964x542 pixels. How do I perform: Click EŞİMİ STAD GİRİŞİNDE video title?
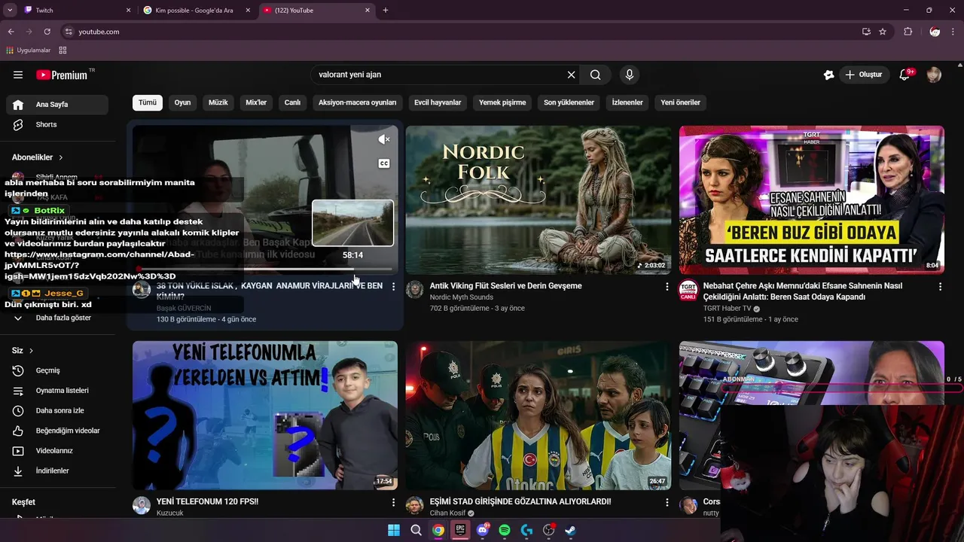[520, 501]
